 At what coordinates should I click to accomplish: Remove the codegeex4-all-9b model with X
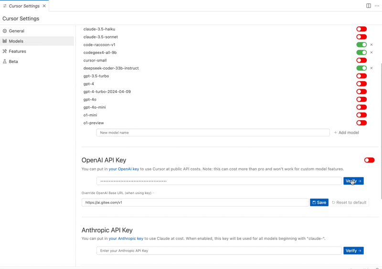tap(371, 52)
